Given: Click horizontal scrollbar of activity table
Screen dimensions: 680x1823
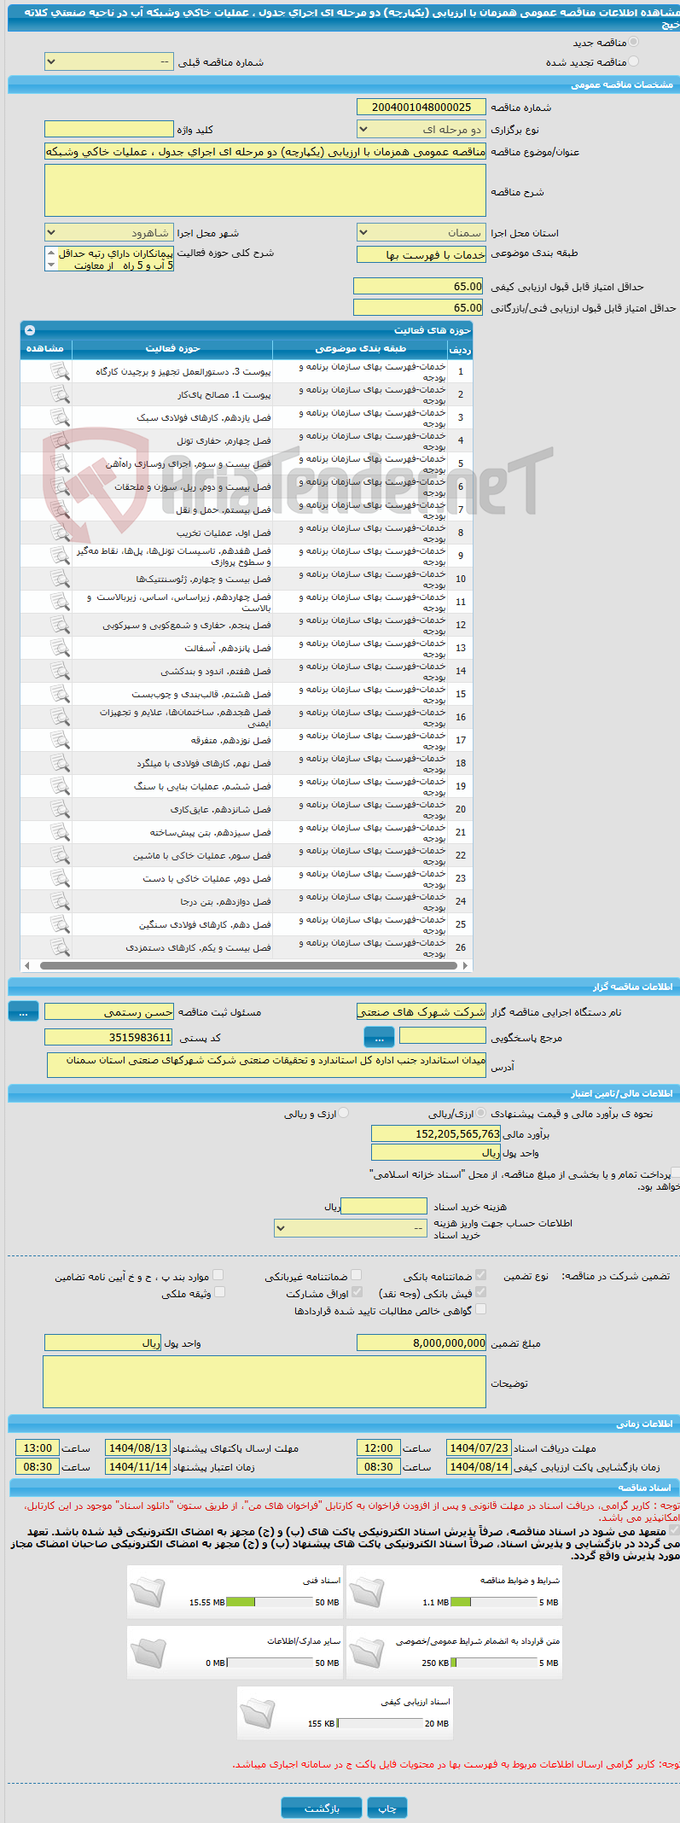Looking at the screenshot, I should coord(248,965).
